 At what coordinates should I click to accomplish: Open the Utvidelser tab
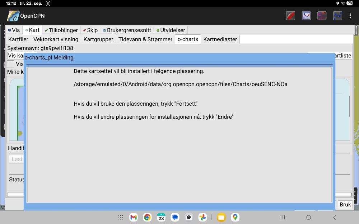tap(171, 30)
